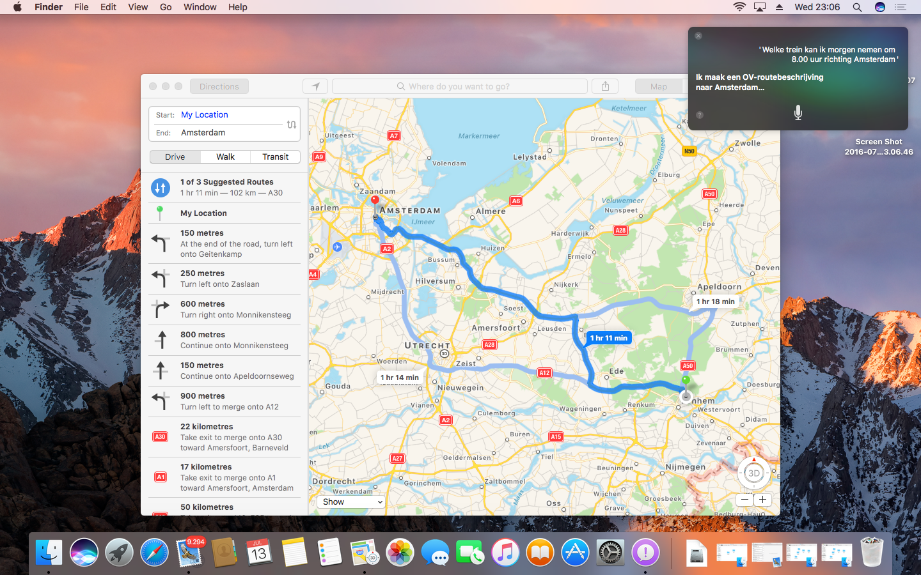The image size is (921, 575).
Task: Click the clock showing Wed 23:06
Action: (817, 7)
